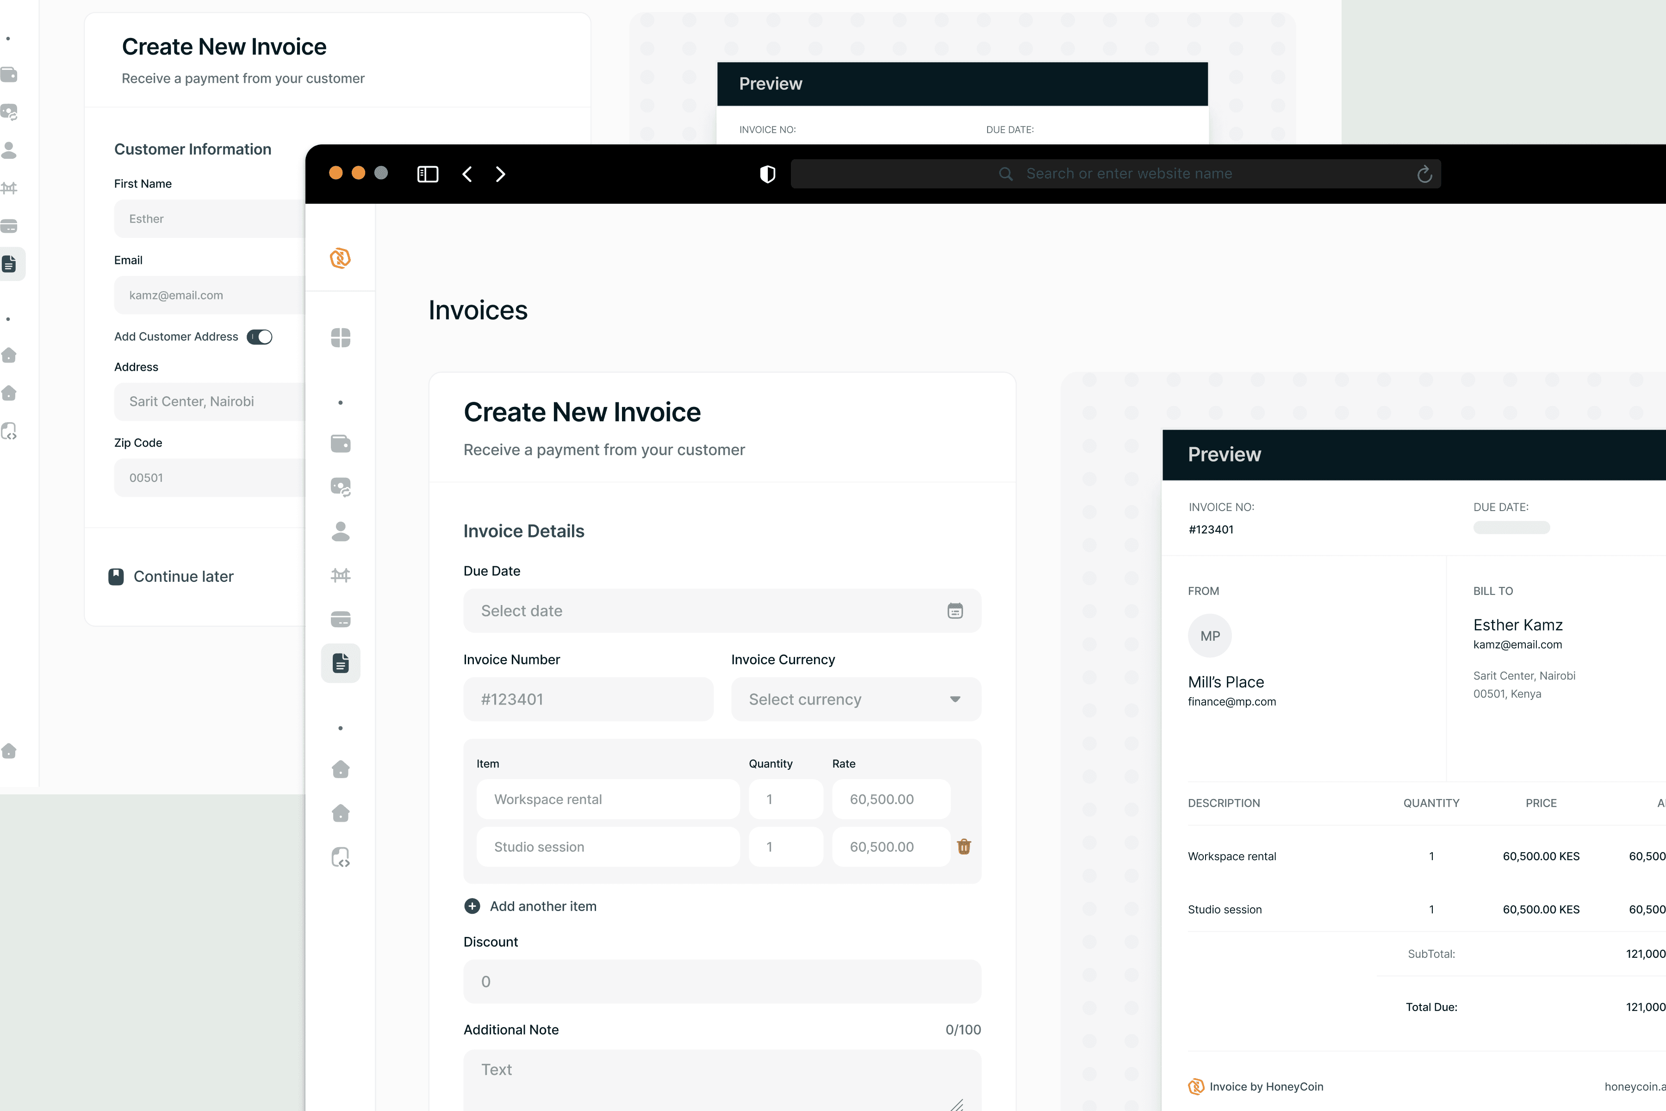
Task: Open the Select currency dropdown
Action: tap(857, 699)
